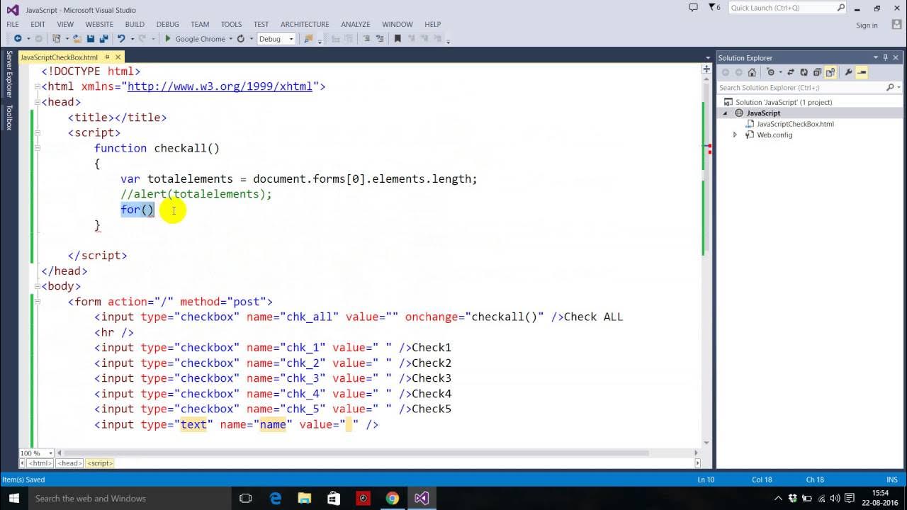The width and height of the screenshot is (907, 510).
Task: Open the Google Chrome browser target dropdown
Action: 231,39
